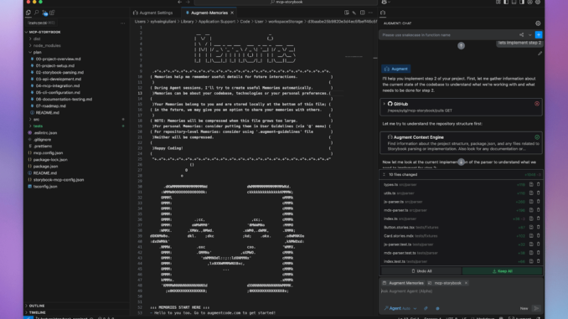Open Explorer More Actions ellipsis
568x319 pixels.
click(x=123, y=23)
